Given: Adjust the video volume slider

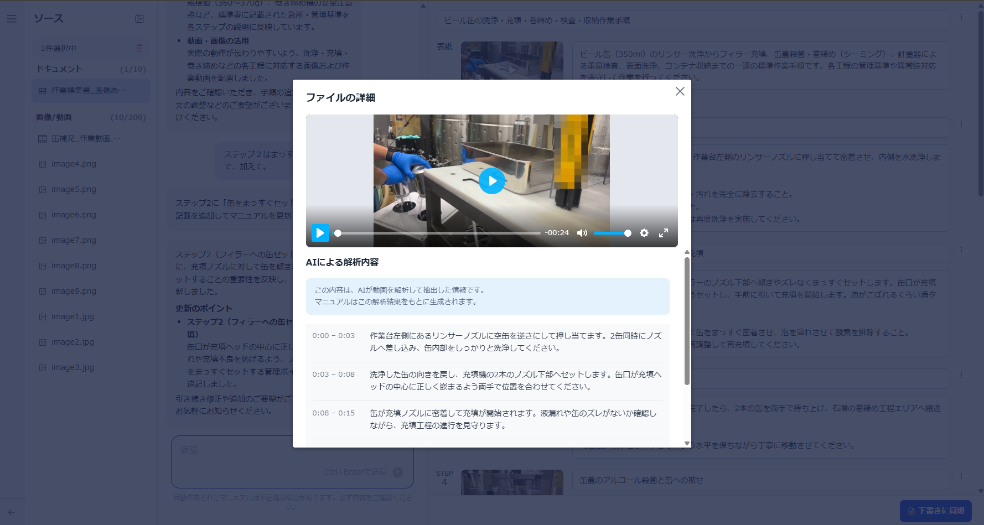Looking at the screenshot, I should point(612,233).
